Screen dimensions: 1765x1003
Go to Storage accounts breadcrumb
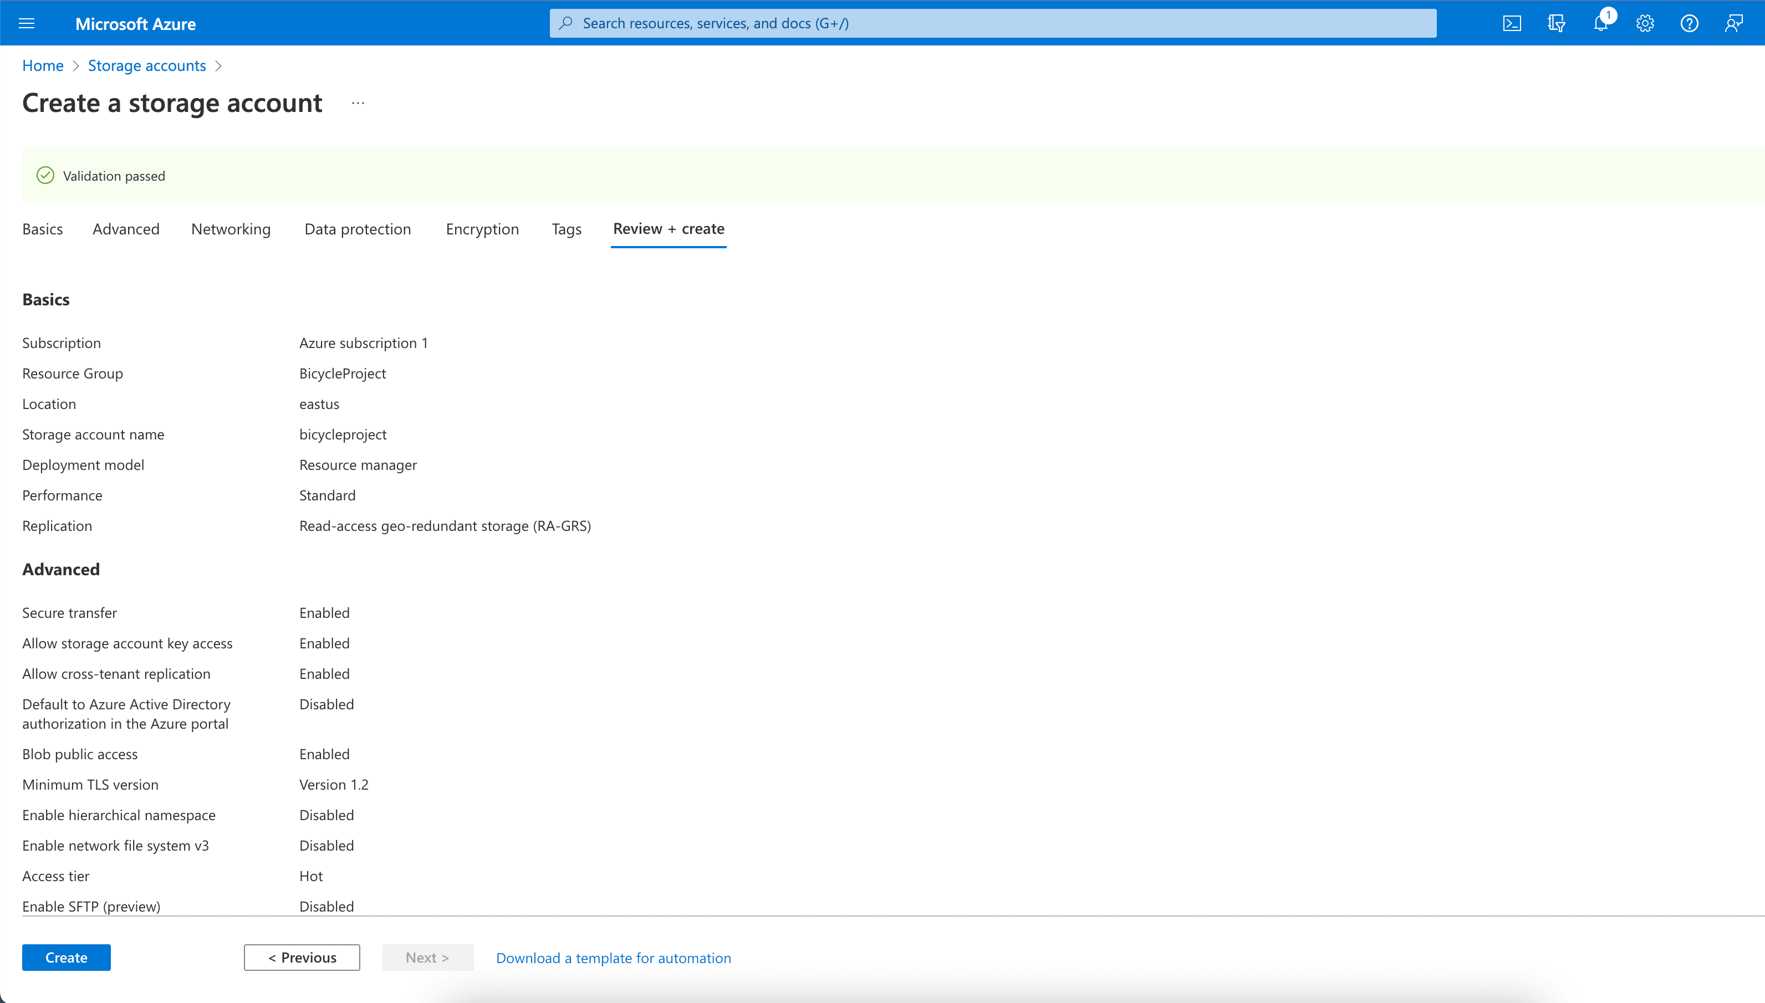(147, 66)
